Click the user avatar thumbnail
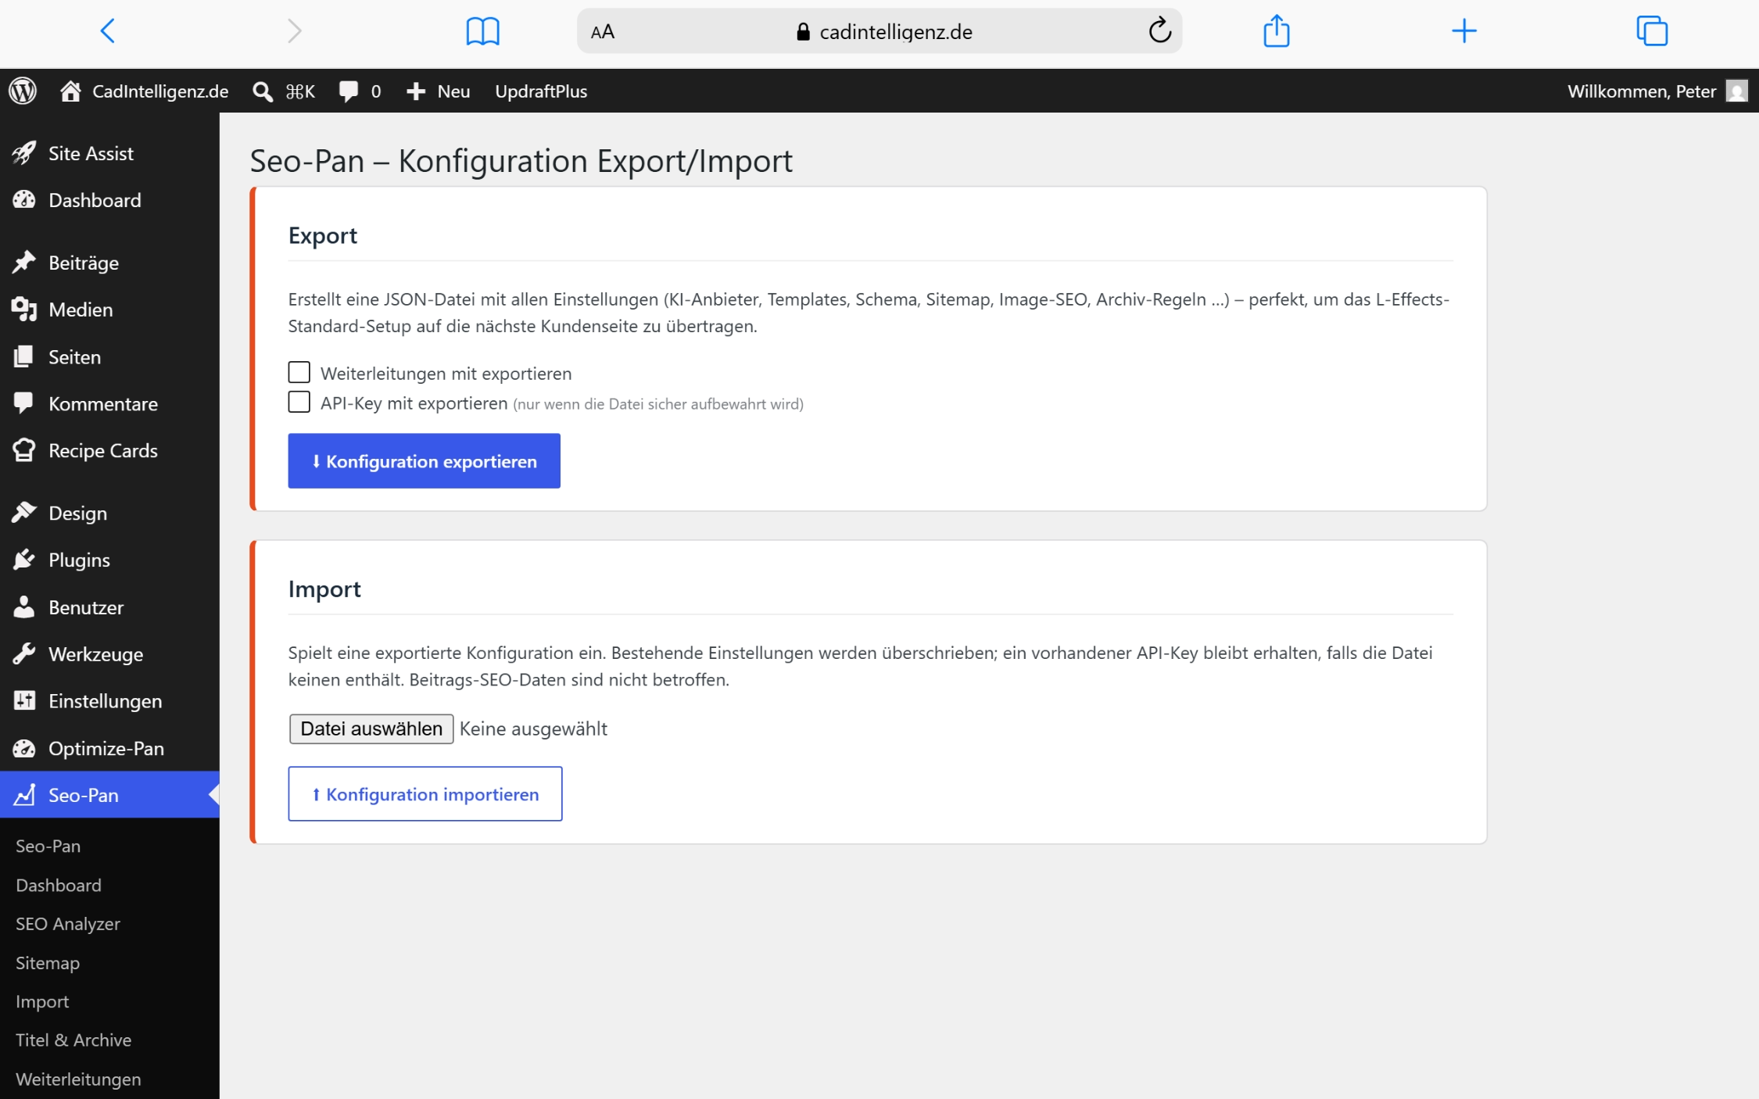1759x1099 pixels. click(x=1736, y=91)
